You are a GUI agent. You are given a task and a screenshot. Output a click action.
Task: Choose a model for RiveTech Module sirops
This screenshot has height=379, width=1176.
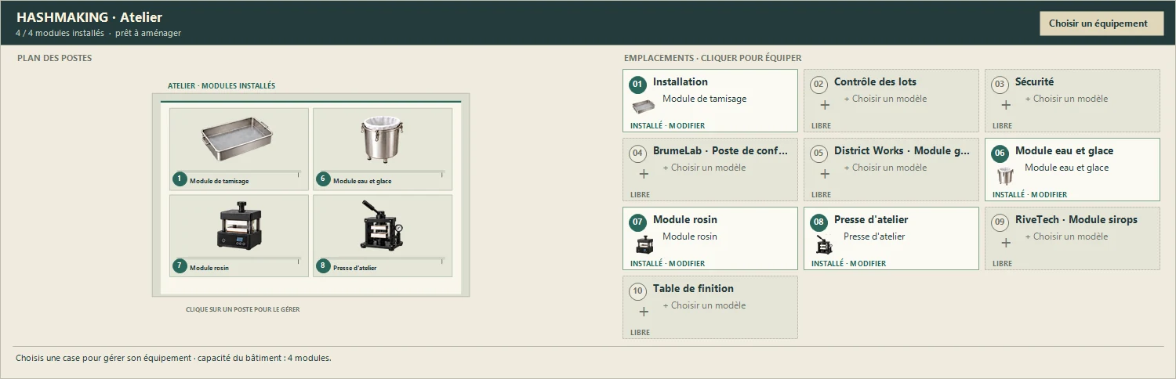(x=1066, y=236)
